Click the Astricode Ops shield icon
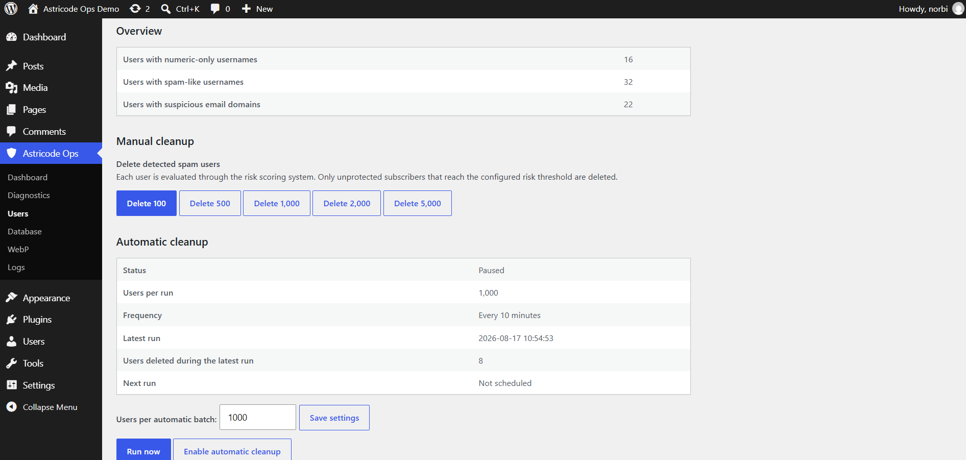Image resolution: width=966 pixels, height=460 pixels. [11, 153]
